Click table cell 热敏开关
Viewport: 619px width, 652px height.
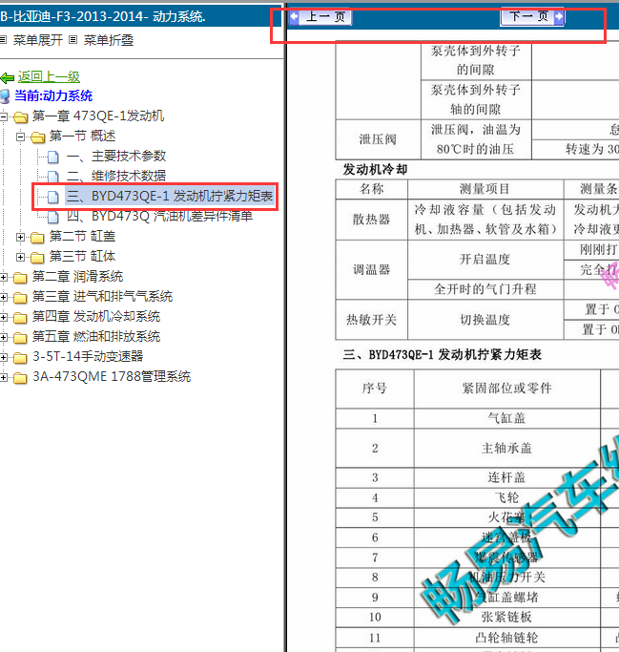point(371,320)
